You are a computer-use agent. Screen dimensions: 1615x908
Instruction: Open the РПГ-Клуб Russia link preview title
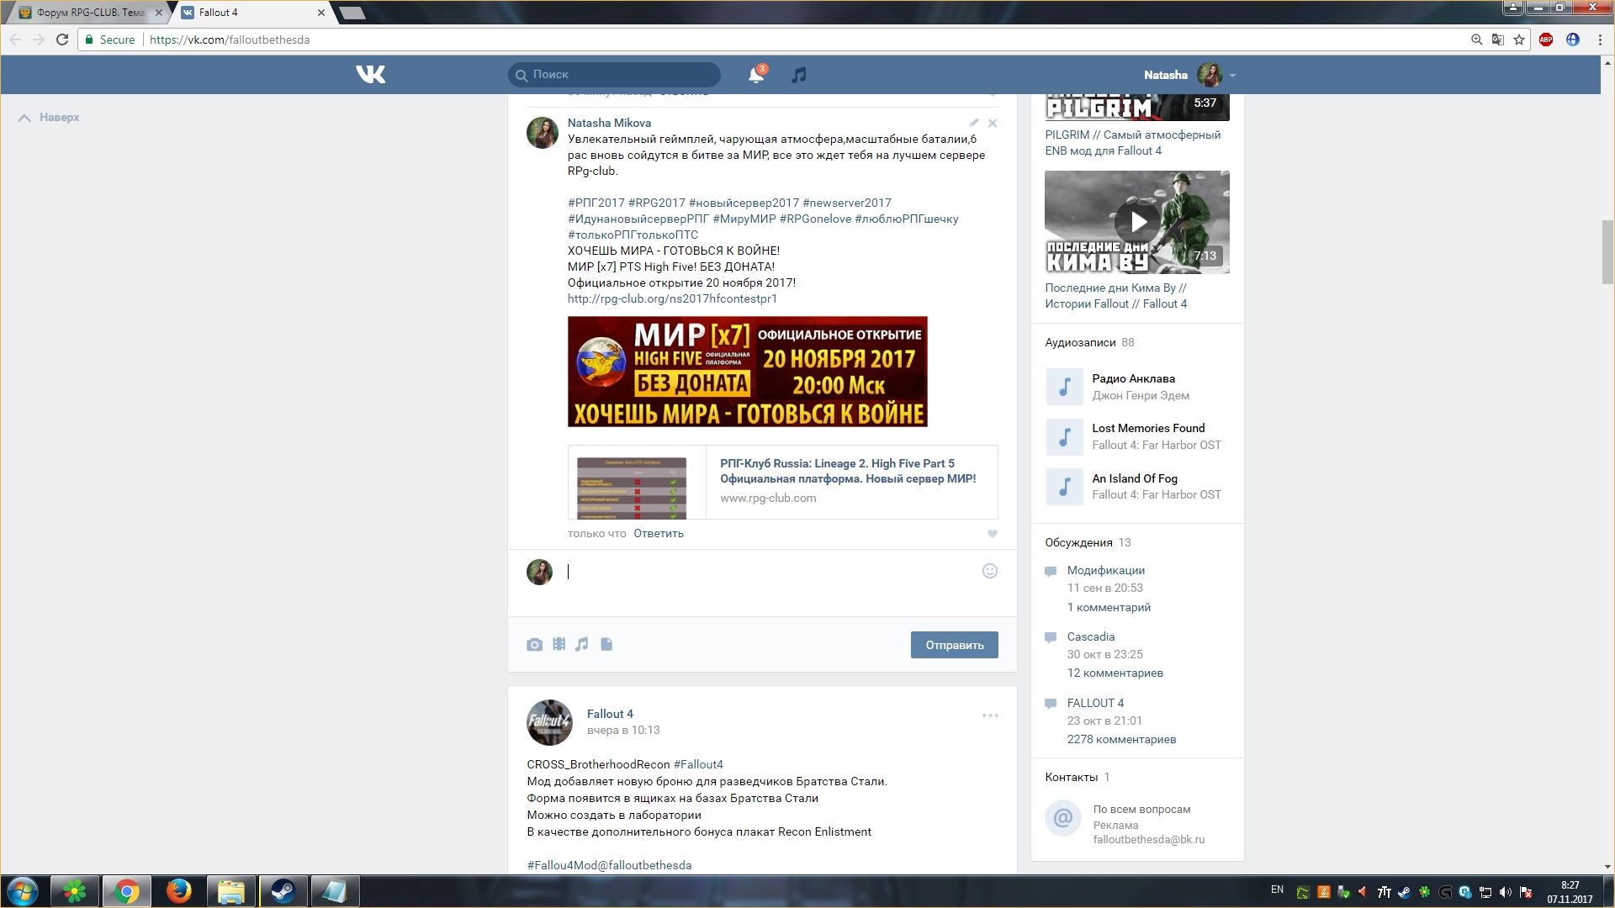click(848, 471)
